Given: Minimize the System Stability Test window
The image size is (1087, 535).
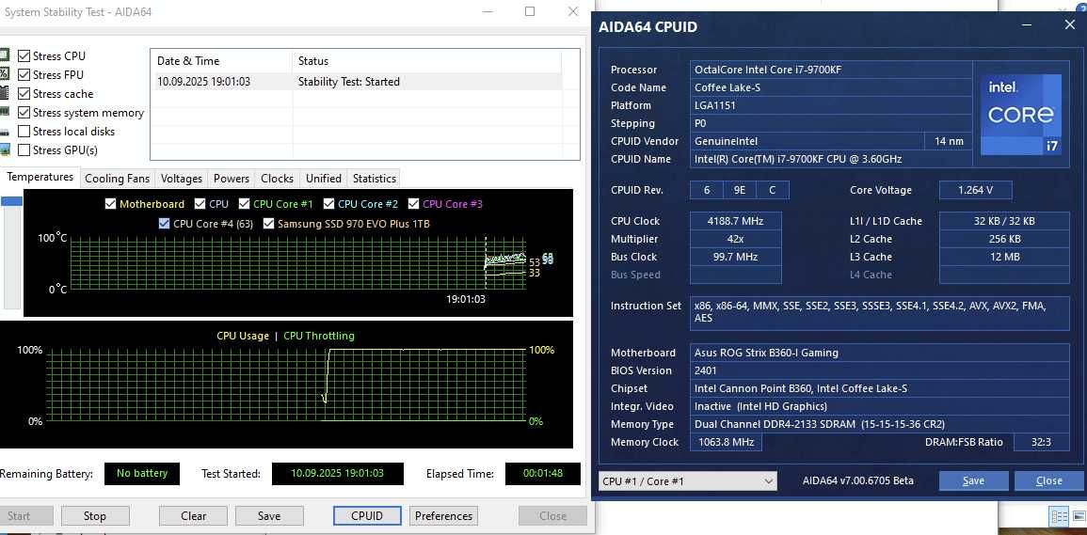Looking at the screenshot, I should [x=488, y=11].
